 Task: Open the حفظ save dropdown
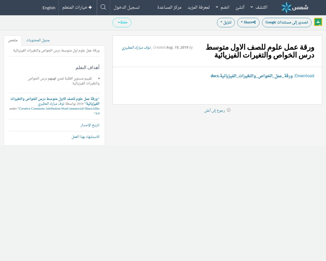point(122,22)
